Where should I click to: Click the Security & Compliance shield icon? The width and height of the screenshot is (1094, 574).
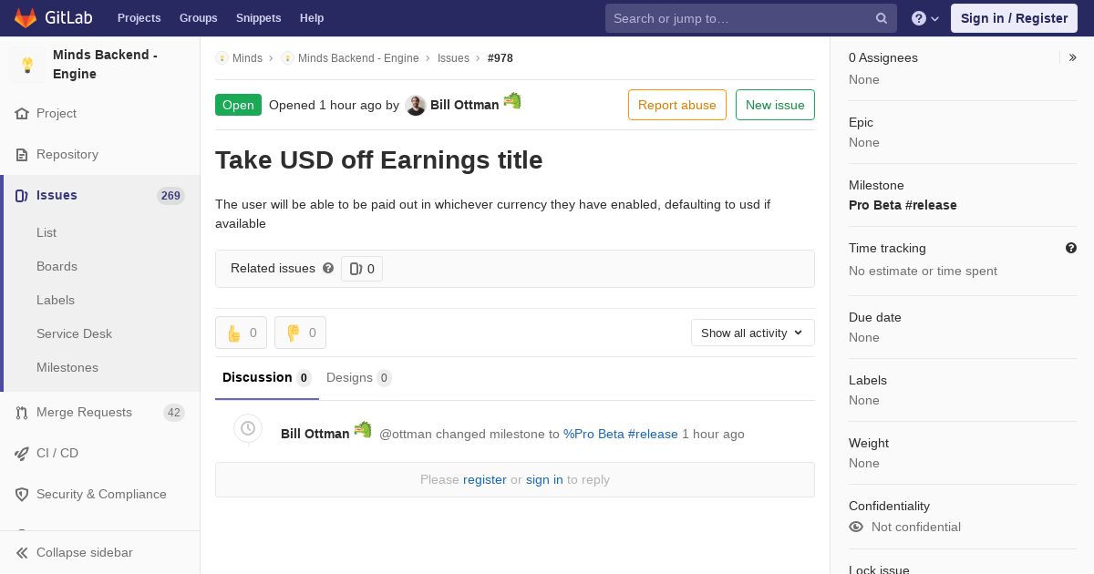[22, 495]
